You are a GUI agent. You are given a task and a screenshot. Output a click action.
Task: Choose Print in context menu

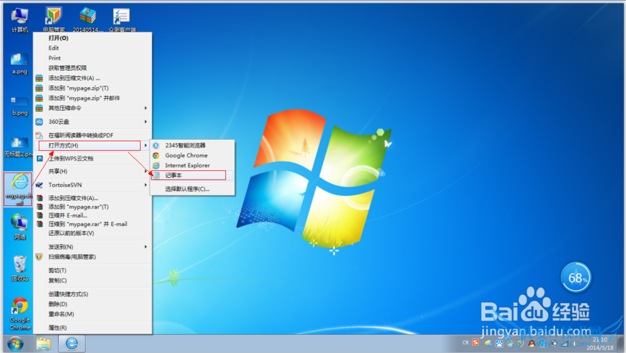click(93, 58)
